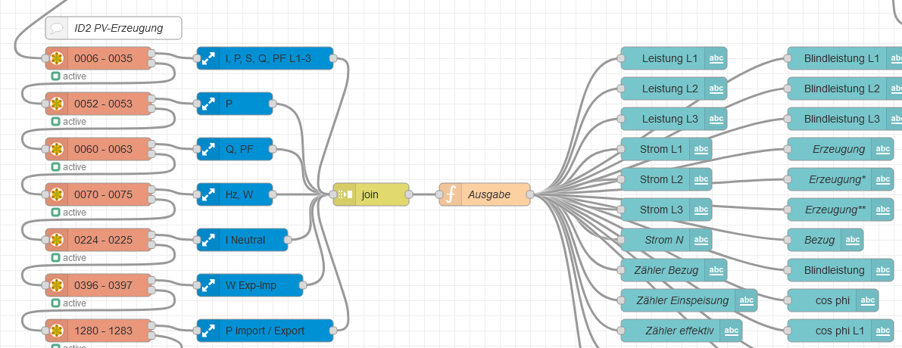Select the cos phi L1 node label
Screen dimensions: 902x348
tap(840, 330)
